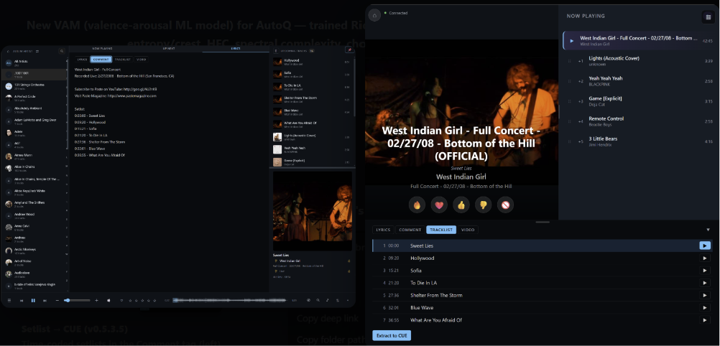This screenshot has width=720, height=346.
Task: Adjust the volume slider in left player
Action: point(77,300)
